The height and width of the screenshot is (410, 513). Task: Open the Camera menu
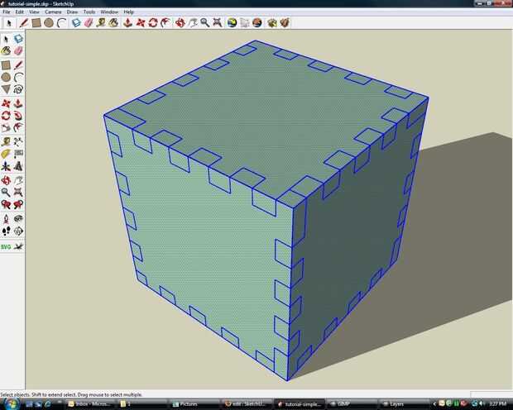pyautogui.click(x=53, y=12)
